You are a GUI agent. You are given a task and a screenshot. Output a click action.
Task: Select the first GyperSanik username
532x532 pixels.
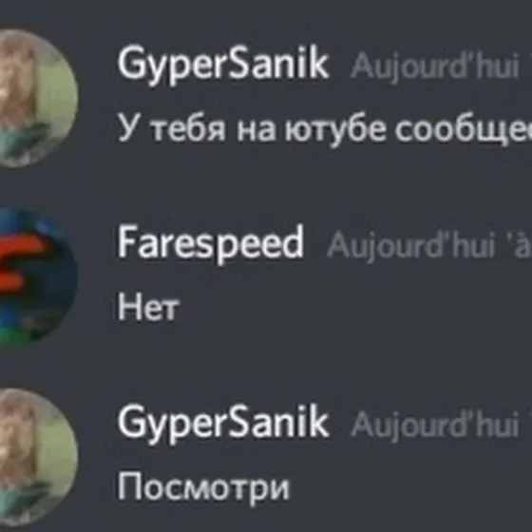223,65
